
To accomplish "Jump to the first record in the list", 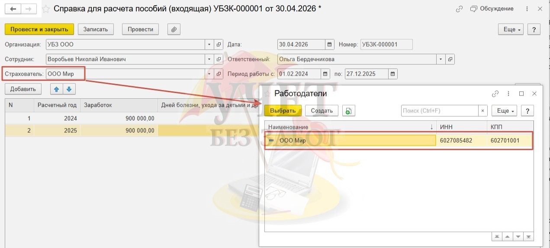I will pos(497,237).
